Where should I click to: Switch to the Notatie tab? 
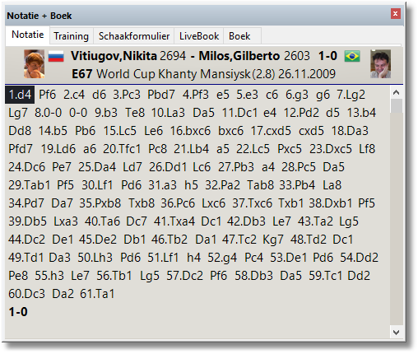click(x=27, y=35)
